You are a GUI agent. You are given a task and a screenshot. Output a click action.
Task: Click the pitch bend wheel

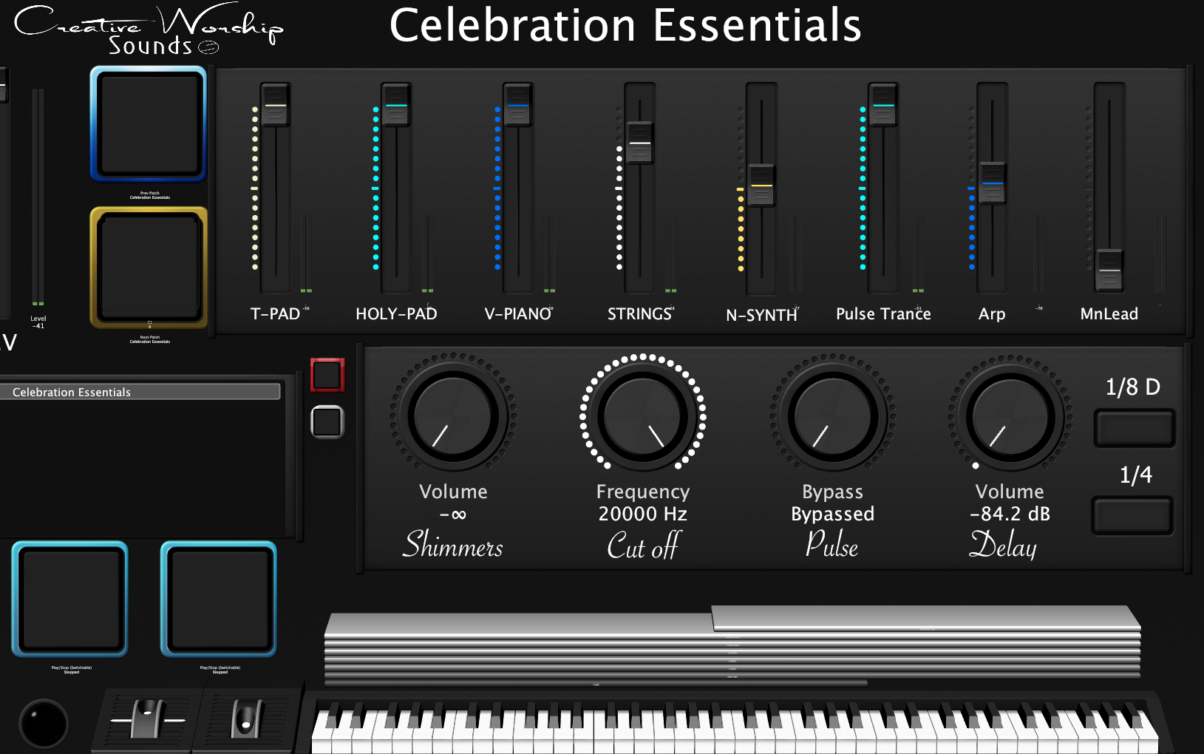[x=147, y=719]
